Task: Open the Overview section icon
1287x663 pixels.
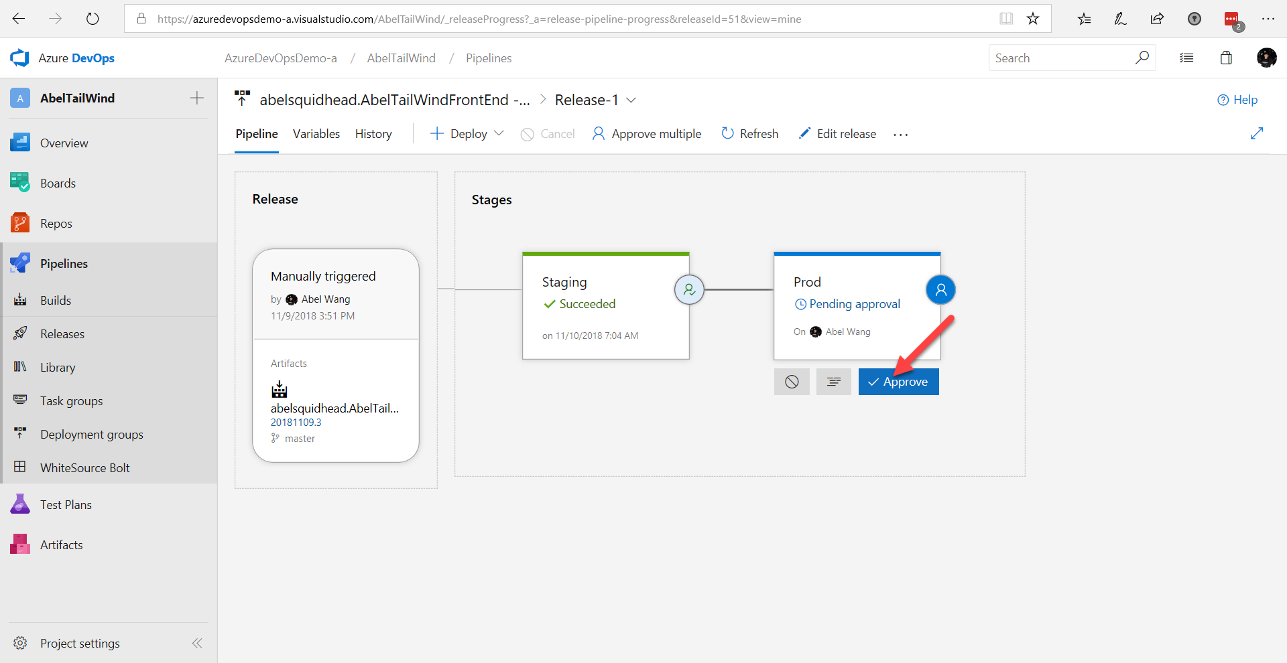Action: pos(20,143)
